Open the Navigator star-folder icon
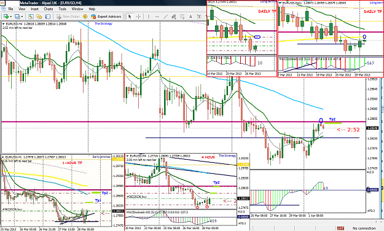This screenshot has height=231, width=384. pyautogui.click(x=39, y=17)
